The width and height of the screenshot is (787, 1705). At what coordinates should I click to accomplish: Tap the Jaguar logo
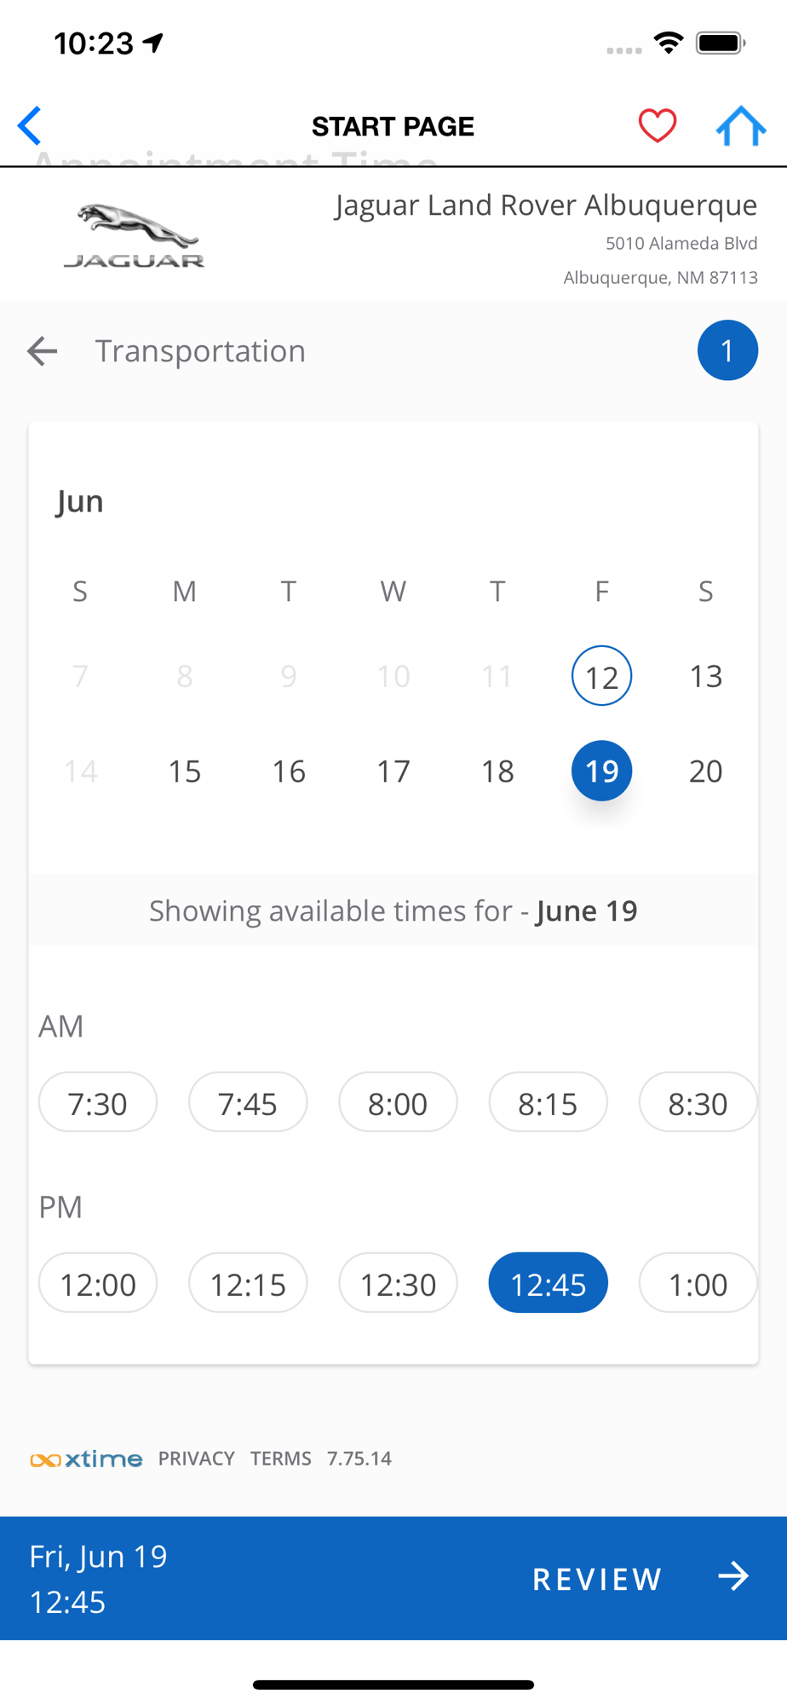(x=135, y=236)
